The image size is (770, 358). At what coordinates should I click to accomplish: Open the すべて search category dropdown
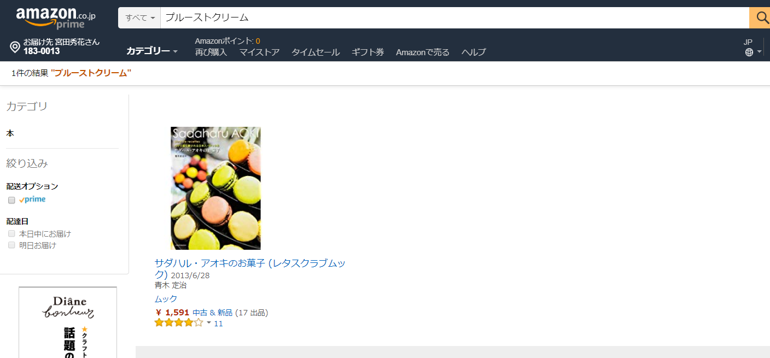139,17
